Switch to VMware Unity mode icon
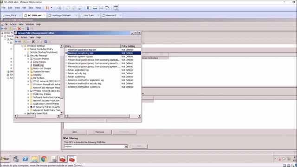 tap(107, 8)
